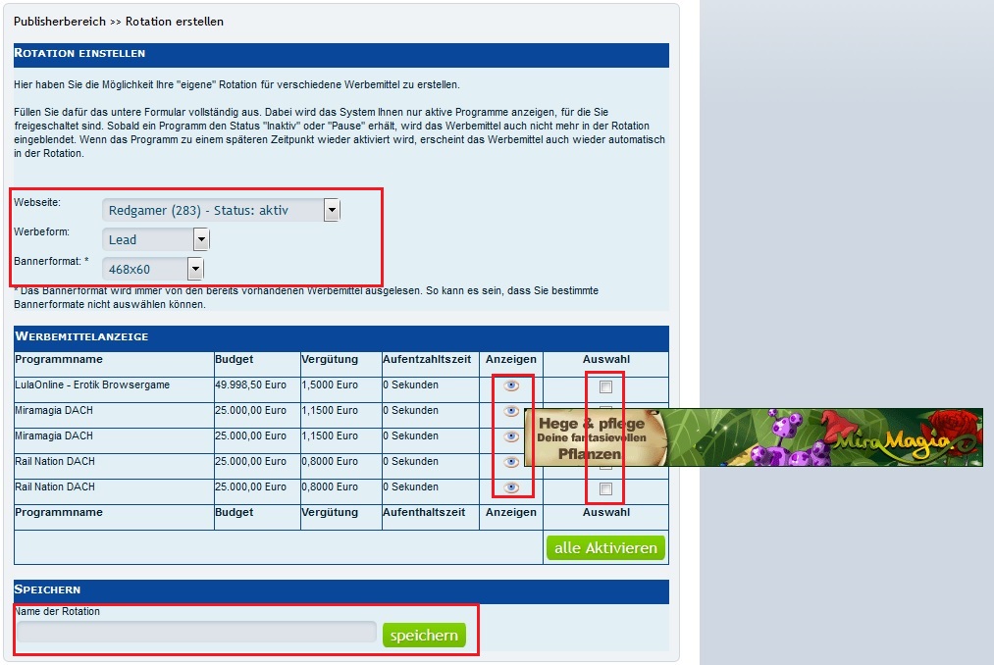Tick the Auswahl checkbox for LulaOnline
The width and height of the screenshot is (994, 665).
(605, 386)
